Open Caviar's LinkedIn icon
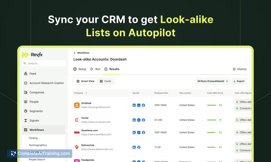This screenshot has height=162, width=271. pos(134,120)
